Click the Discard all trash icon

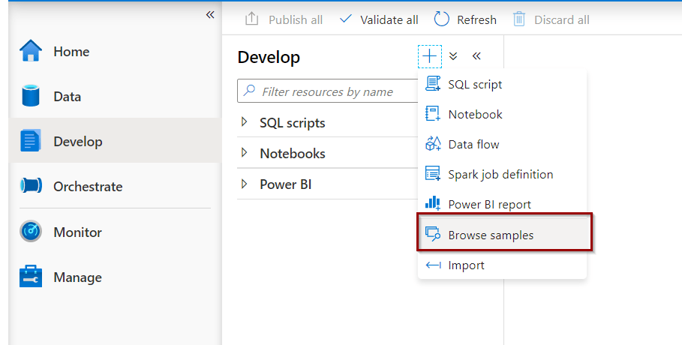[519, 19]
